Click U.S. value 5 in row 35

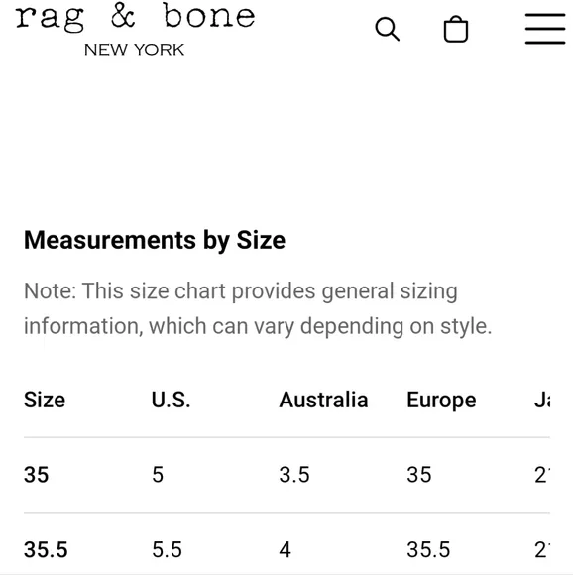(158, 475)
